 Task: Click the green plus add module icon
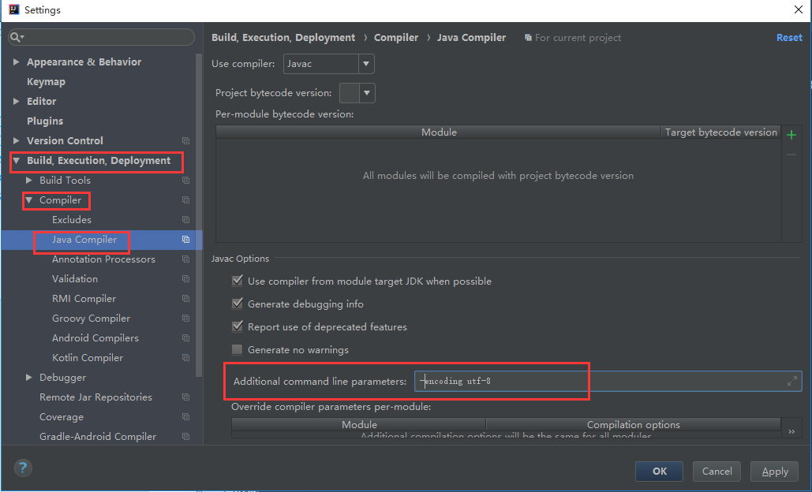[791, 135]
